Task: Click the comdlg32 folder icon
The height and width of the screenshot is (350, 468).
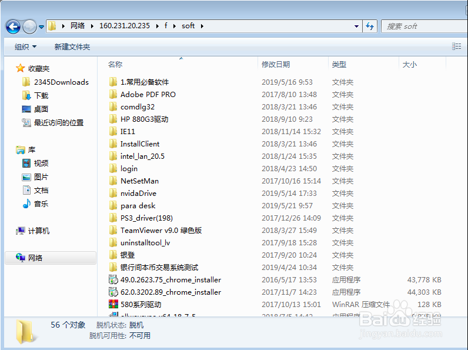Action: point(113,106)
